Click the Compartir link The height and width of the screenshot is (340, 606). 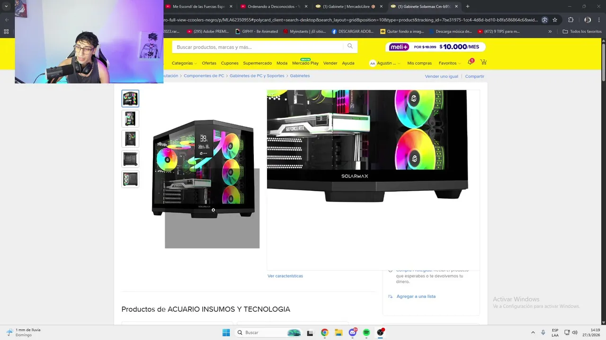pos(474,76)
